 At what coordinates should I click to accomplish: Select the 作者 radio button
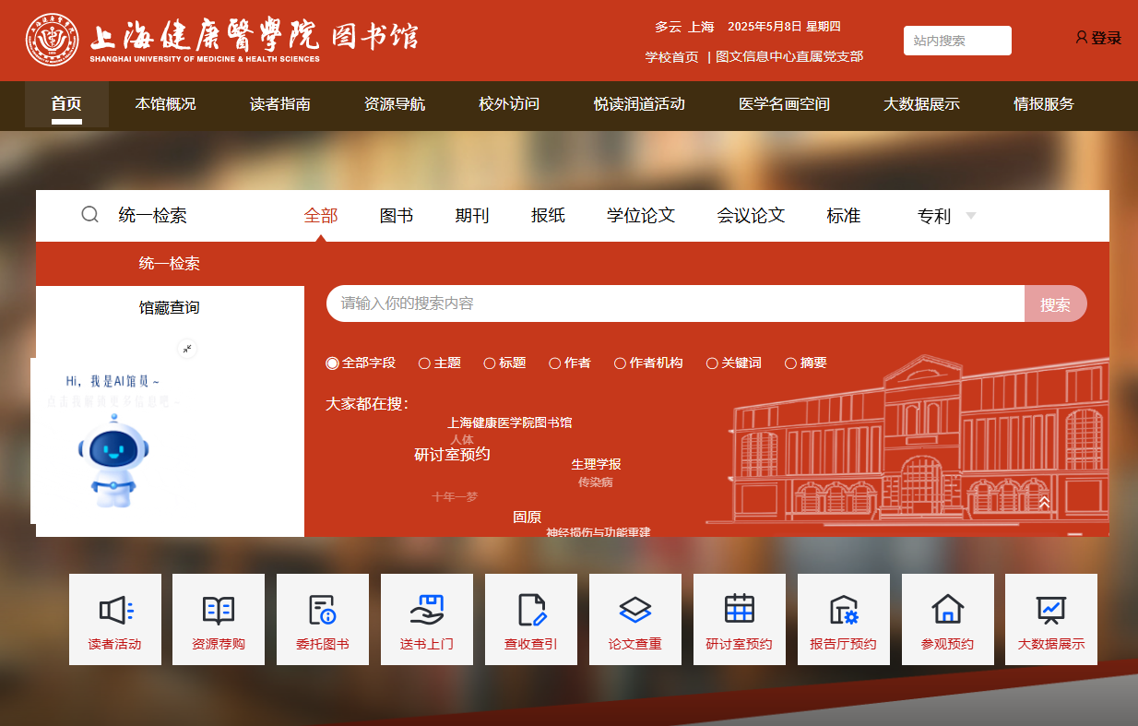coord(554,363)
